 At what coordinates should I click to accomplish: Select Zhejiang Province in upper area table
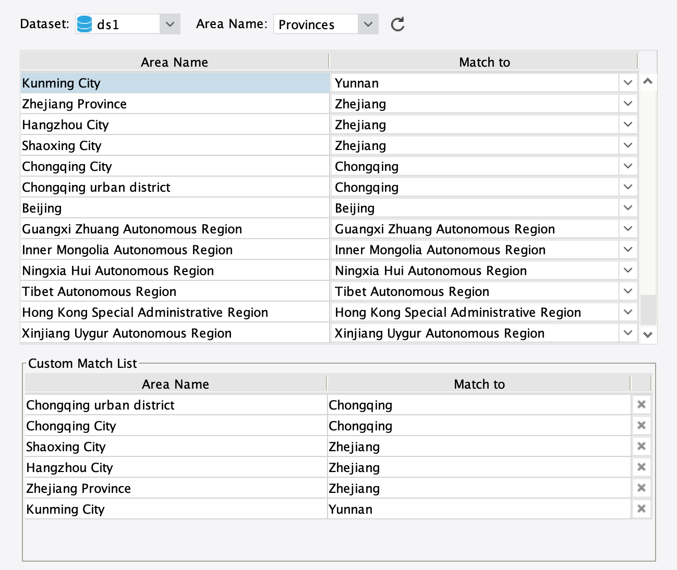(175, 104)
